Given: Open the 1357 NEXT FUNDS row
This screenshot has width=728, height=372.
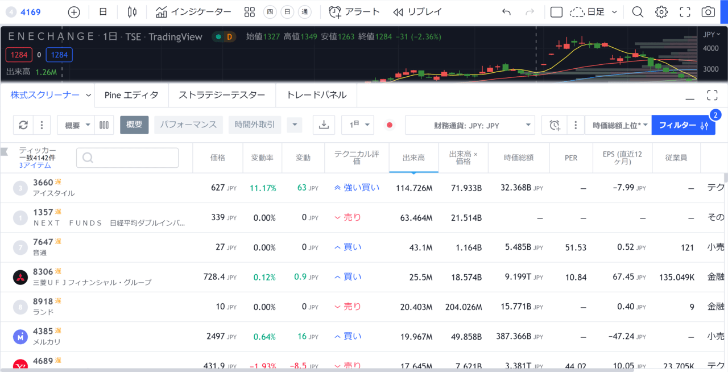Looking at the screenshot, I should 363,217.
